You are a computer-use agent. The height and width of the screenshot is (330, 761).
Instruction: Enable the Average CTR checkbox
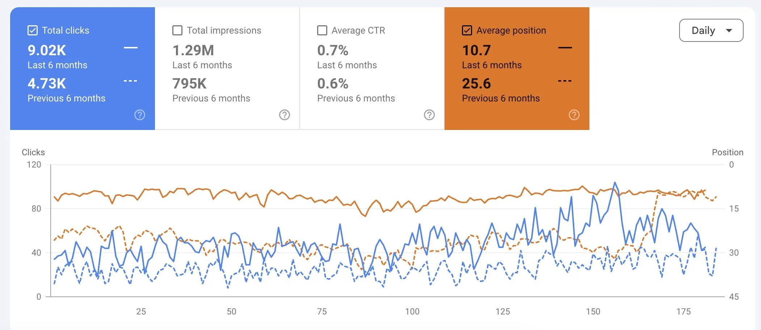pyautogui.click(x=322, y=30)
